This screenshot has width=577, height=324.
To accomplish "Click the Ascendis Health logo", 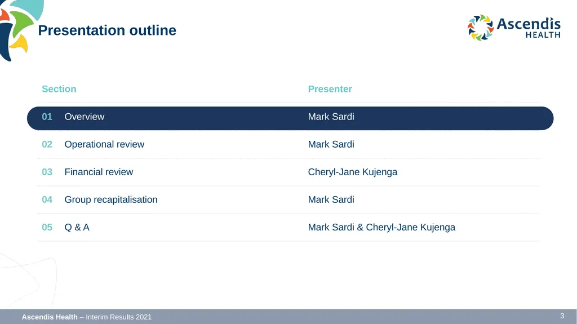I will click(514, 28).
